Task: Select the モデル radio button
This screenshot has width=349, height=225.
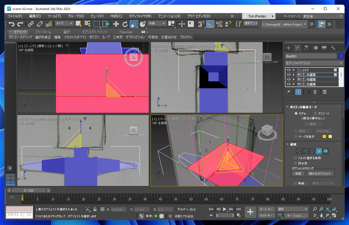Action: pos(296,113)
